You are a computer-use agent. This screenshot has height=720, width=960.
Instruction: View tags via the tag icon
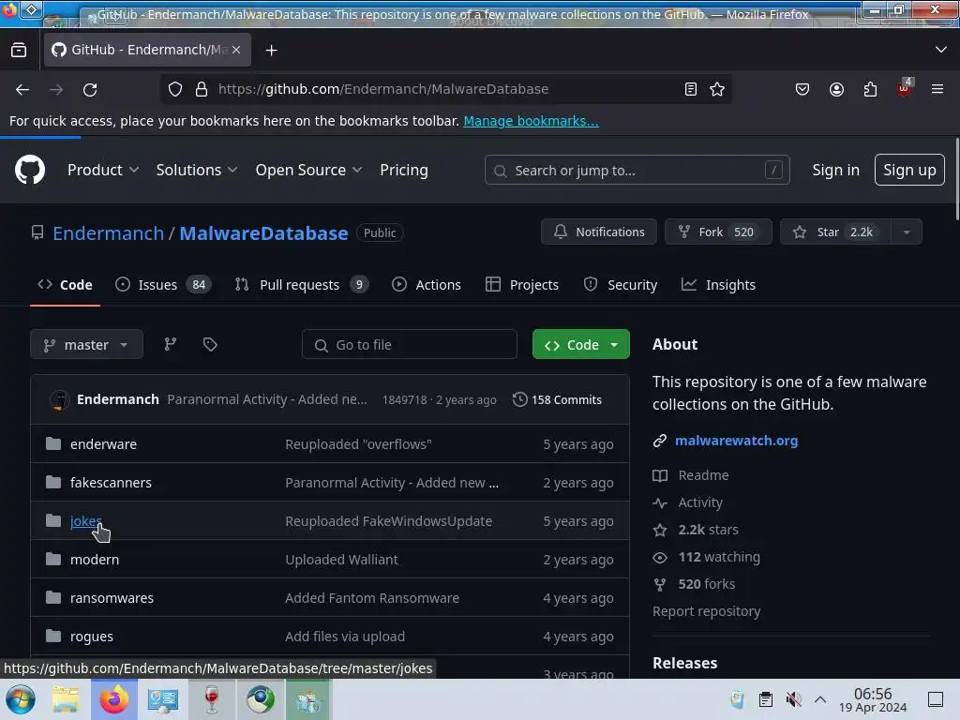tap(210, 344)
